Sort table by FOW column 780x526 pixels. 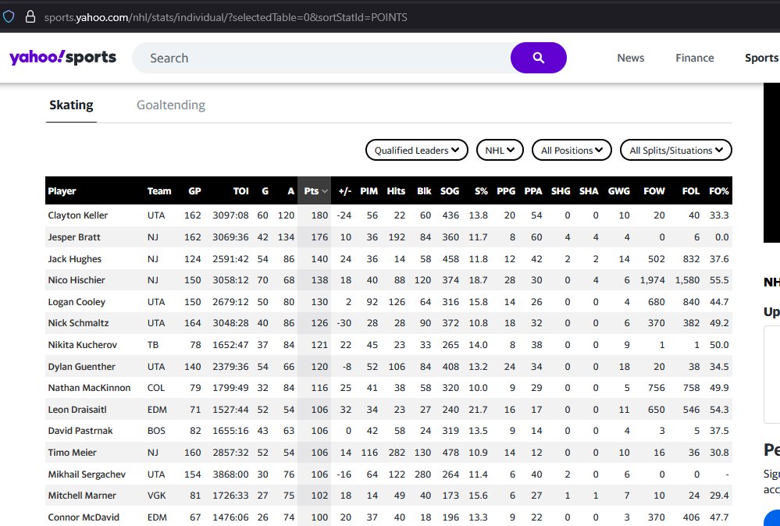654,191
